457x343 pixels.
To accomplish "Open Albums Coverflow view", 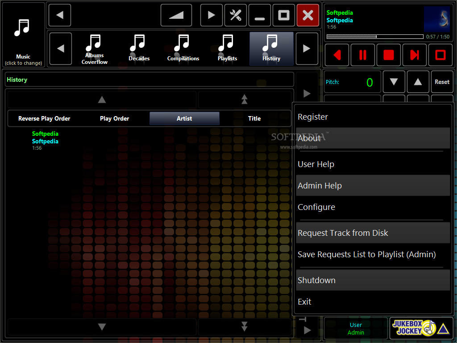I will click(x=95, y=49).
